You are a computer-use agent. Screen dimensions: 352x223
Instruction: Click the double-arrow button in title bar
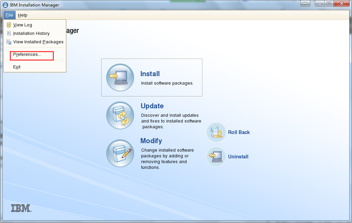coord(305,3)
